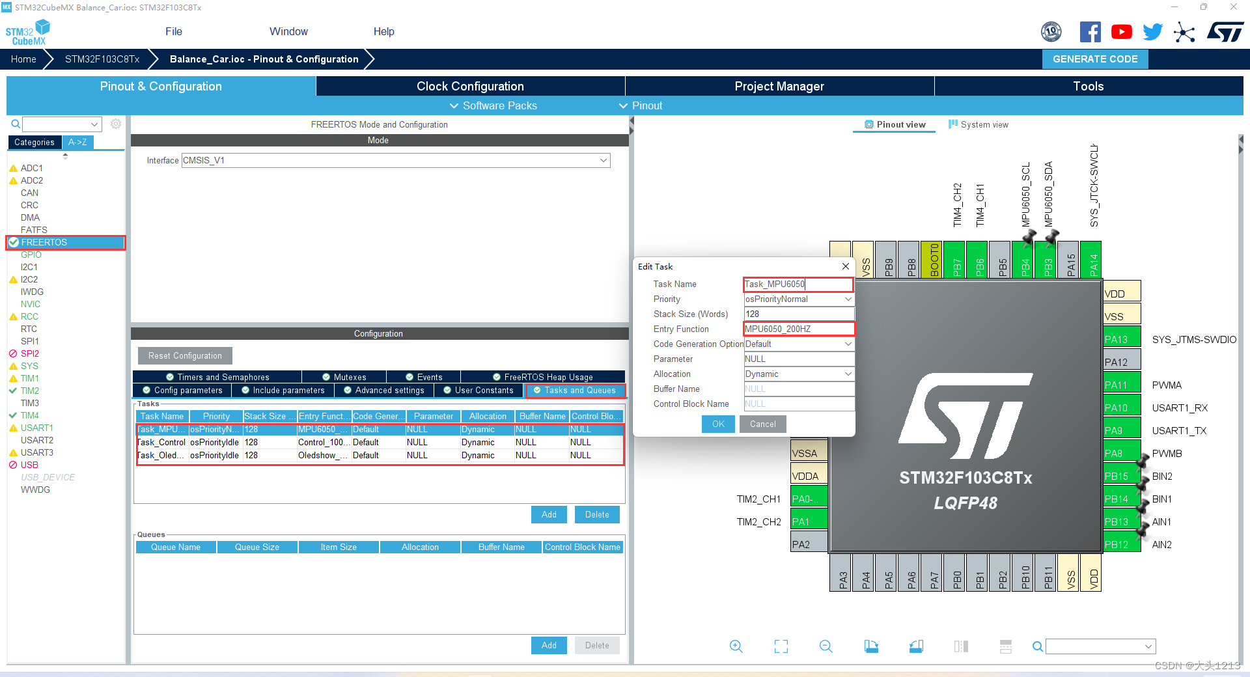Open the FreeRTOS Heap Usage tab

(x=543, y=377)
